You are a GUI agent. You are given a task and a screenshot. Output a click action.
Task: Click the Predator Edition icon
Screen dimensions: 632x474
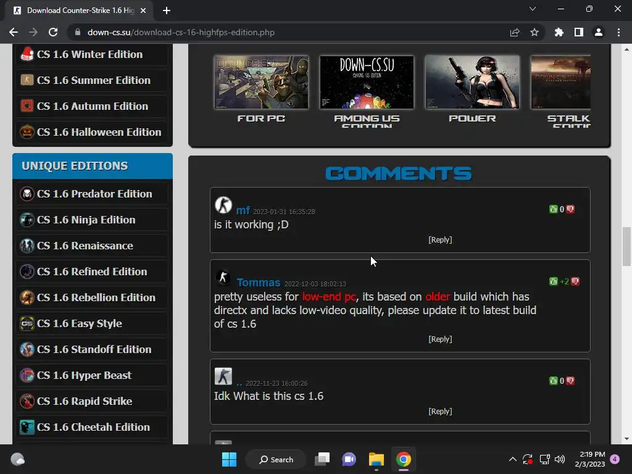click(x=27, y=194)
